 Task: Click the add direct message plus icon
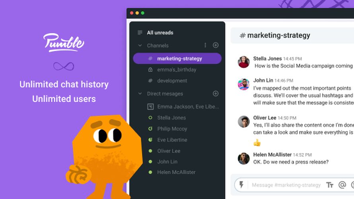click(x=216, y=94)
